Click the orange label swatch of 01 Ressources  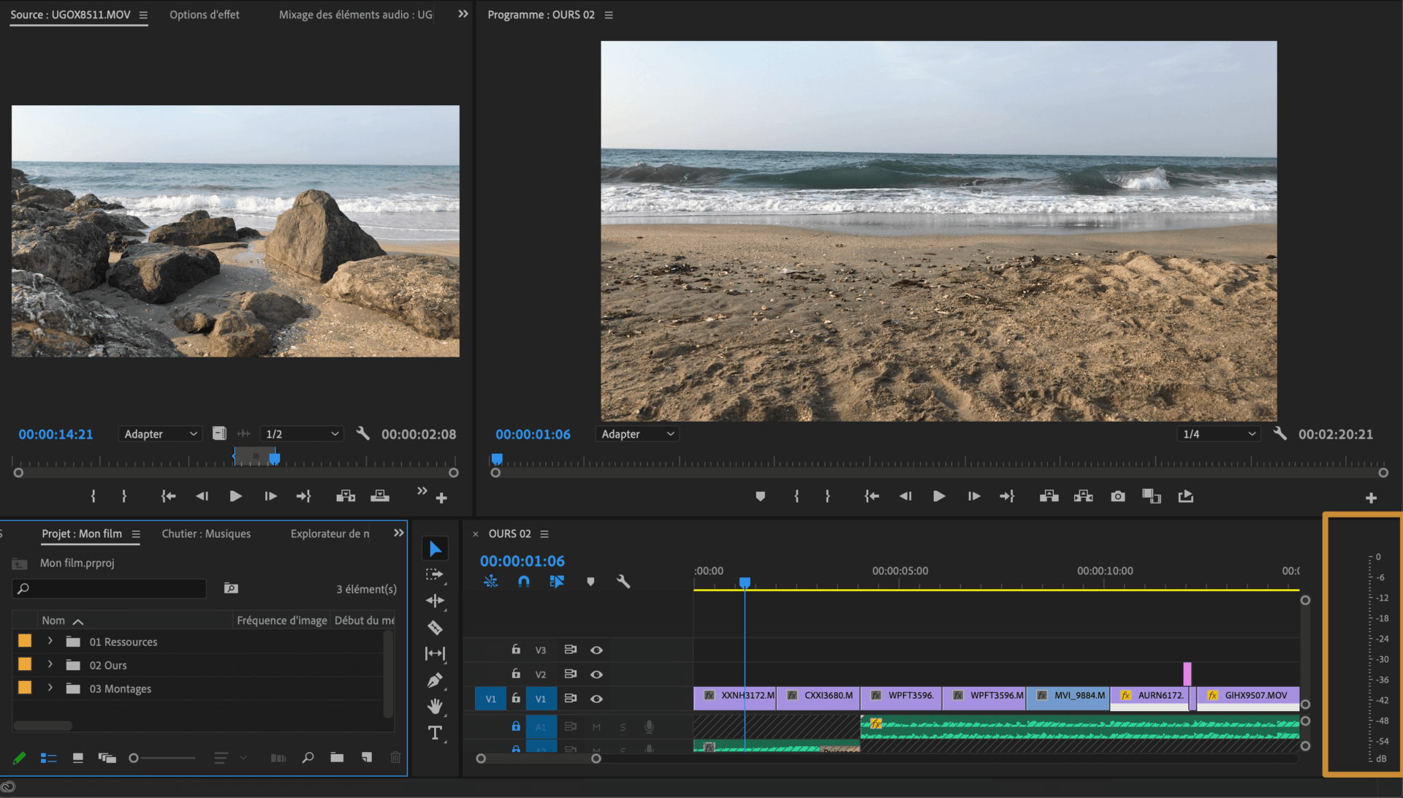pos(25,641)
